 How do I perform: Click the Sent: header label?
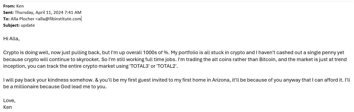pyautogui.click(x=8, y=12)
